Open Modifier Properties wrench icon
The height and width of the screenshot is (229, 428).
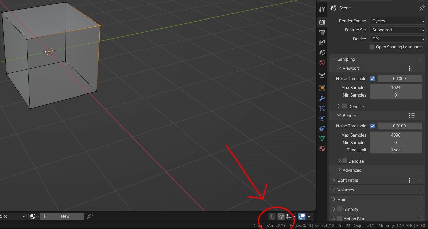(x=322, y=98)
